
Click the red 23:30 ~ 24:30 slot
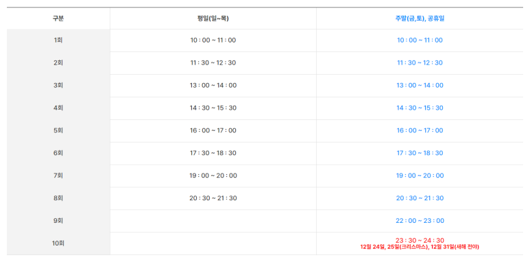[420, 240]
